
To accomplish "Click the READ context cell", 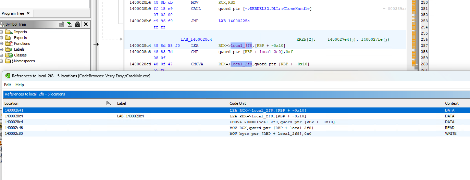I will coord(449,128).
